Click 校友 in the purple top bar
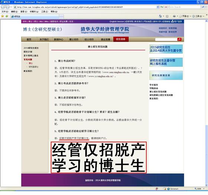This screenshot has height=195, width=208. click(71, 22)
